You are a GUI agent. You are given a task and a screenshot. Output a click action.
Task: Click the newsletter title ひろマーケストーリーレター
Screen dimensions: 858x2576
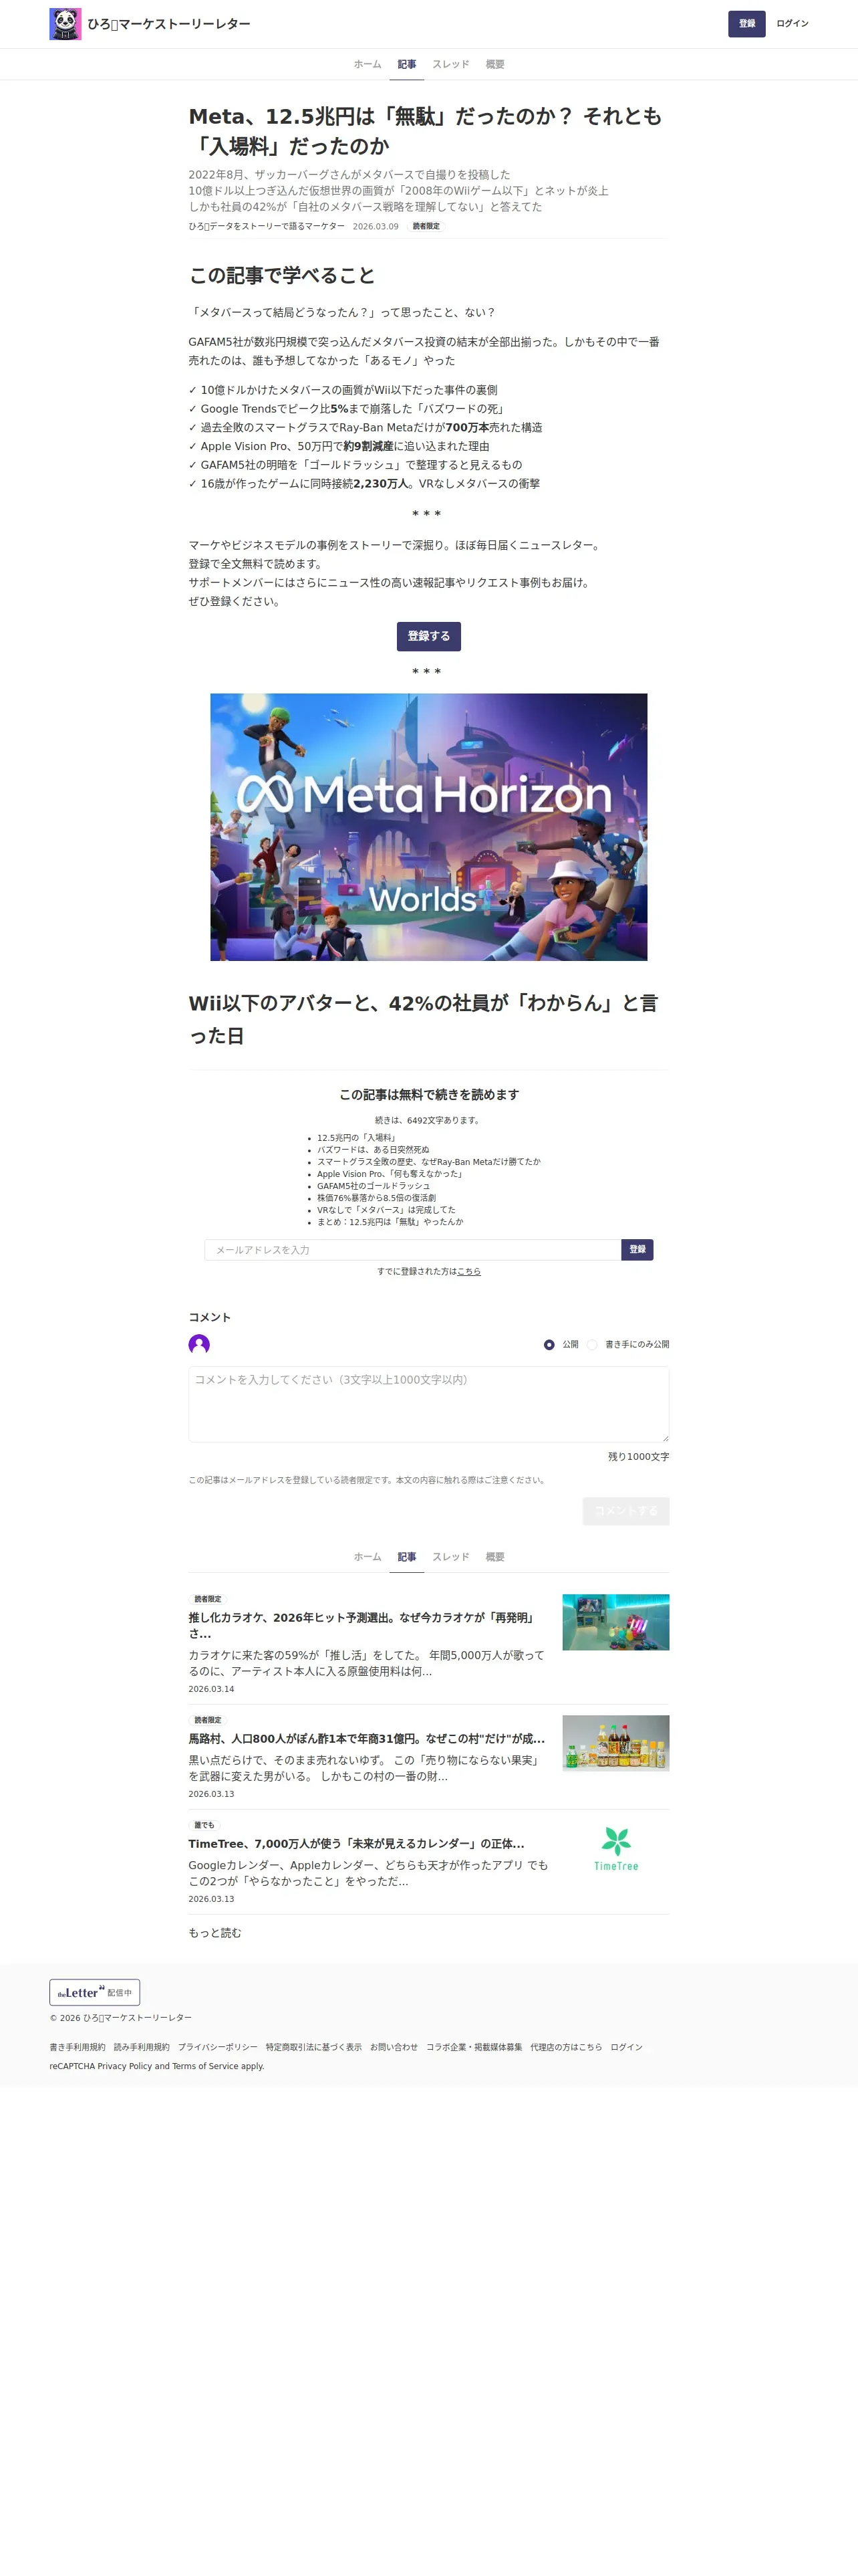point(169,24)
